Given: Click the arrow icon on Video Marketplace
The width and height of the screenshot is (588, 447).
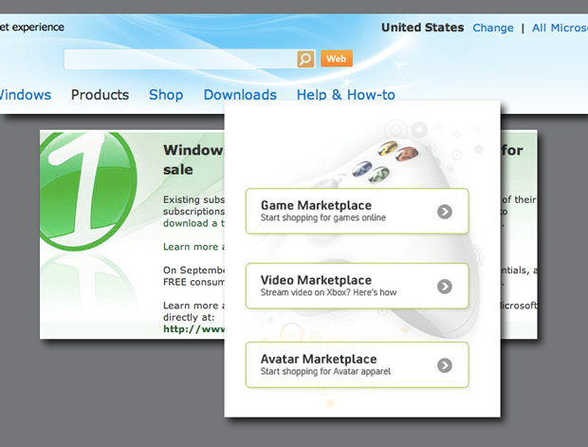Looking at the screenshot, I should pos(445,287).
